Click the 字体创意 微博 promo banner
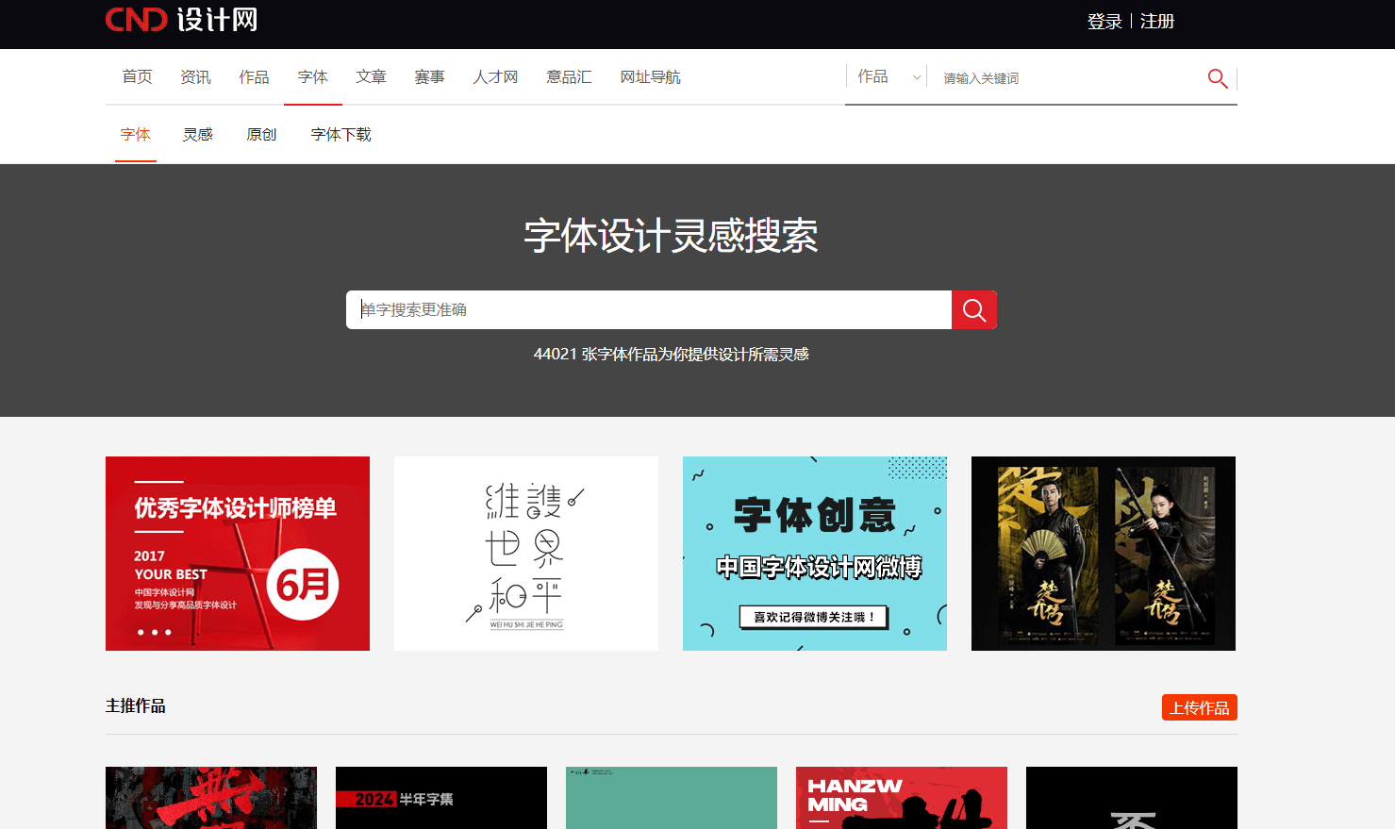 814,553
